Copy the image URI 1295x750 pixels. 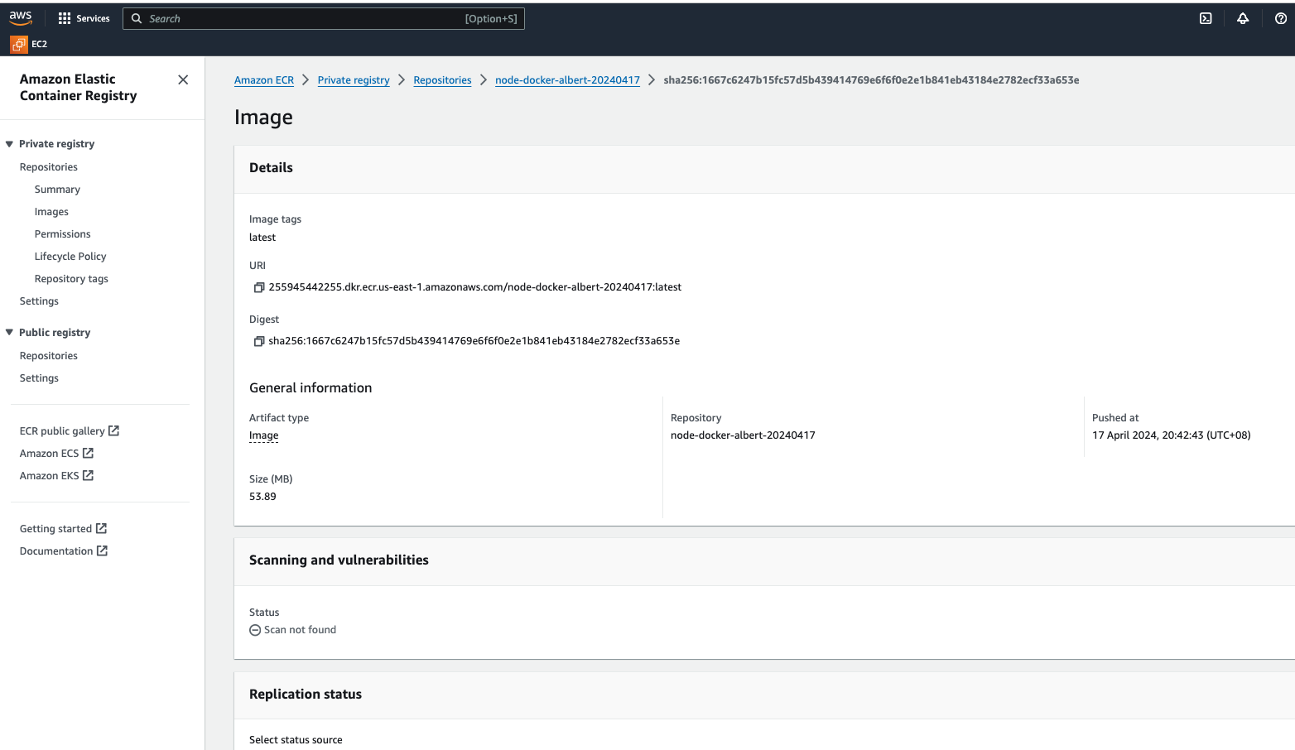click(x=258, y=287)
